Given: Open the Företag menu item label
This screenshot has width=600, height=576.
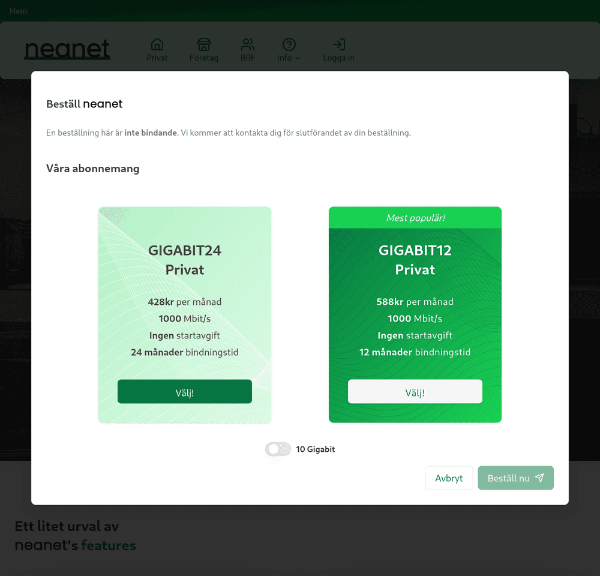Looking at the screenshot, I should [x=204, y=58].
